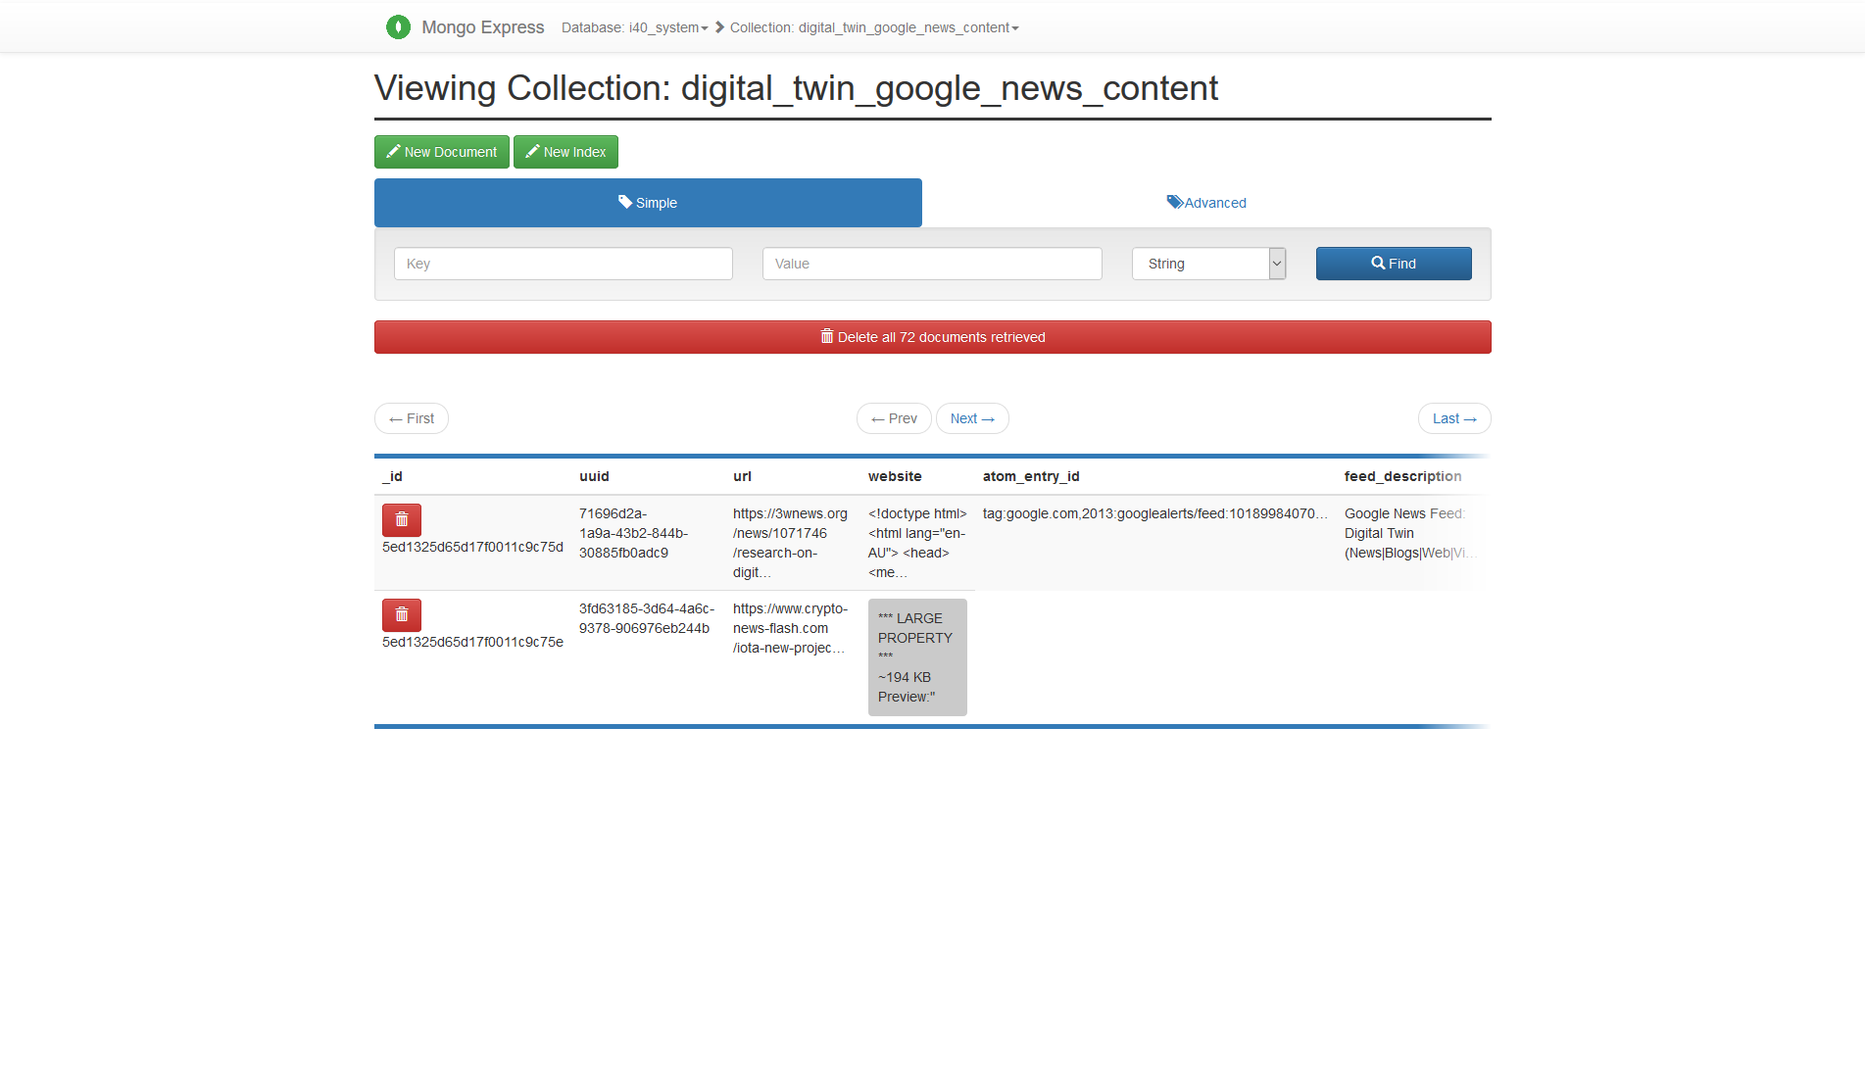Image resolution: width=1865 pixels, height=1067 pixels.
Task: Click the pencil icon on New Index
Action: click(x=532, y=151)
